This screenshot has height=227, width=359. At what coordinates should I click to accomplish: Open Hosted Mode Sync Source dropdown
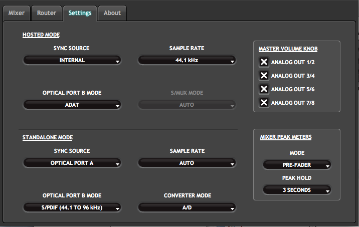(72, 61)
